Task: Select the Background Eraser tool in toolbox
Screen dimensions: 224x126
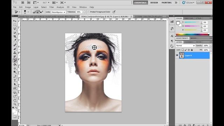Action: click(15, 61)
